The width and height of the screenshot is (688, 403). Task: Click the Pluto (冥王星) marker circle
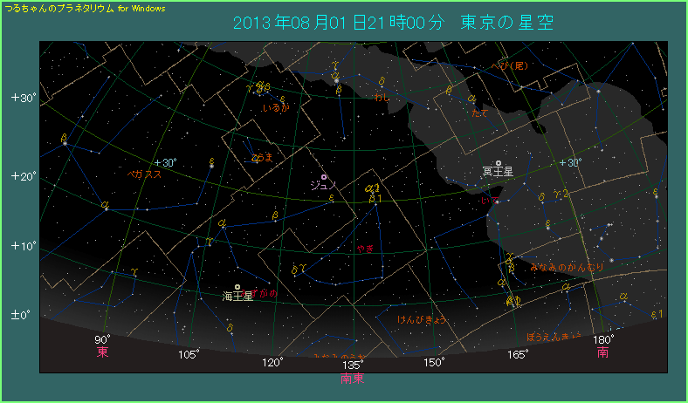[498, 163]
